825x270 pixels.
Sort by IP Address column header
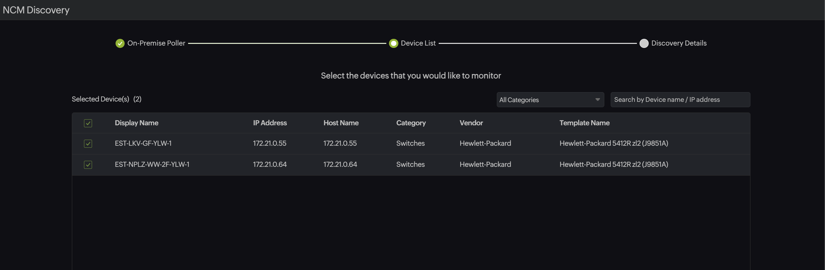point(270,123)
